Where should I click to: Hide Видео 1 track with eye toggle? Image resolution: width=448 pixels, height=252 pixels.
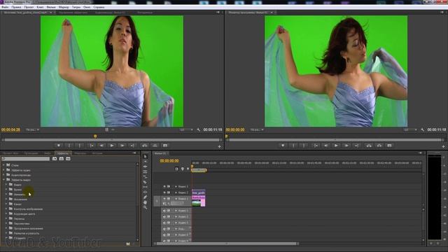[x=164, y=199]
